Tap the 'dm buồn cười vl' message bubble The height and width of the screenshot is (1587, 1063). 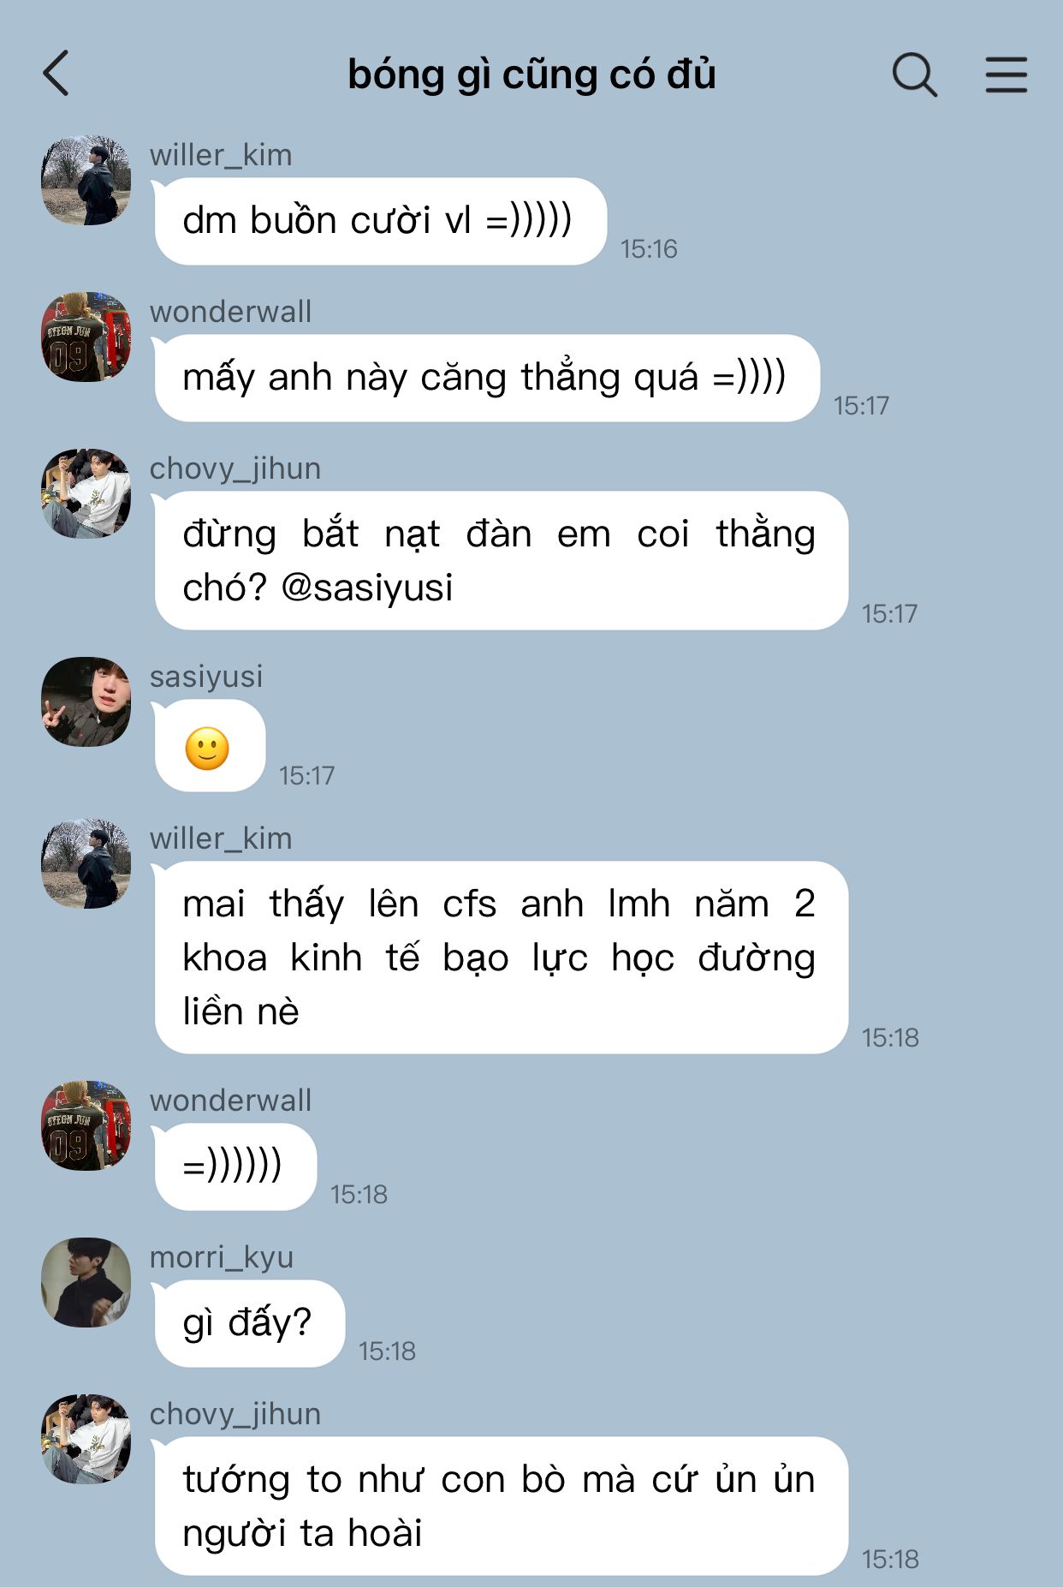[x=381, y=221]
